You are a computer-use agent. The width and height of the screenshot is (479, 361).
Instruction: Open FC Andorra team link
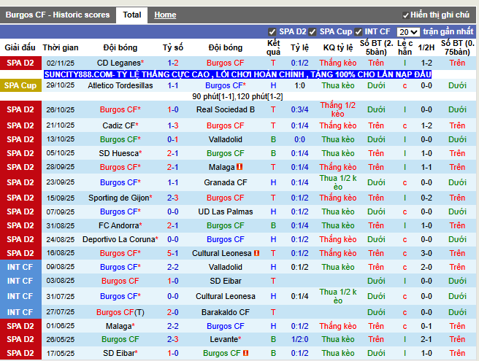pos(120,225)
